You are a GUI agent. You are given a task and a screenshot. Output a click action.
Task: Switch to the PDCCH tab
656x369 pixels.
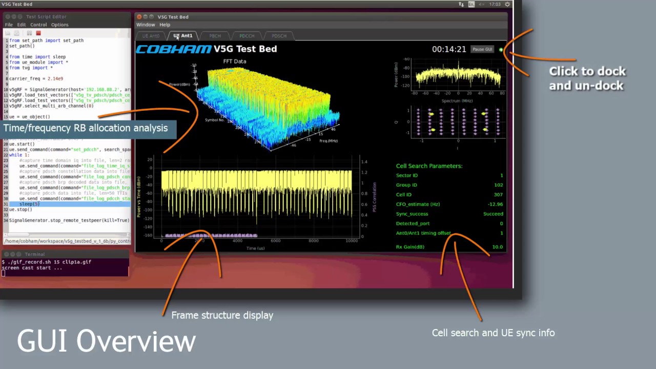247,36
